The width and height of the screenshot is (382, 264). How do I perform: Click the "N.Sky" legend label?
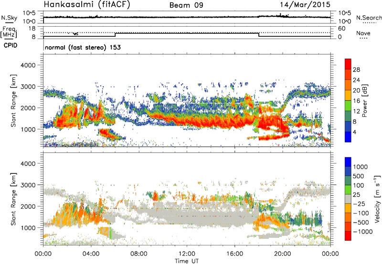coord(9,18)
